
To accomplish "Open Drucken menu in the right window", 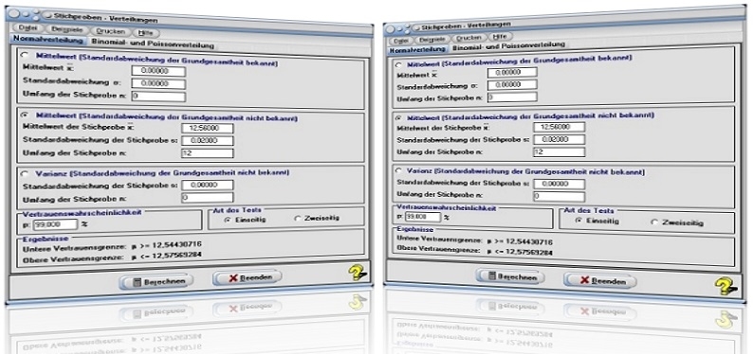I will pyautogui.click(x=468, y=37).
